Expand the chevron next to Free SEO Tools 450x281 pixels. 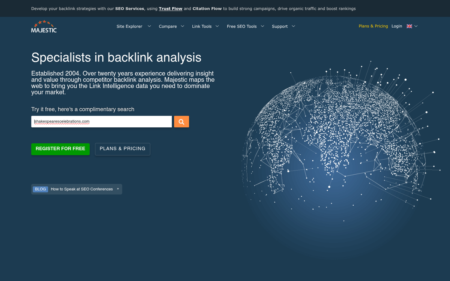point(262,26)
